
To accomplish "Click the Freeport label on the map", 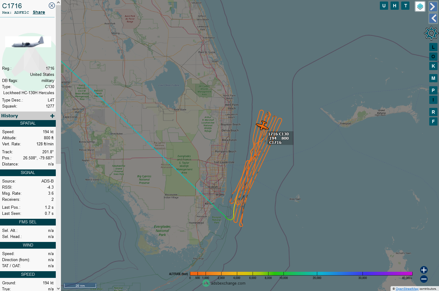I will 346,124.
